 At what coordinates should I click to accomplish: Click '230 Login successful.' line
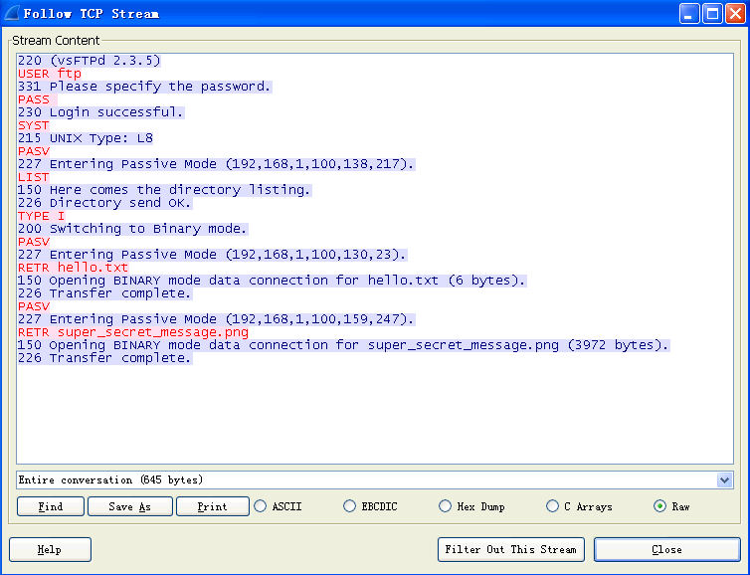click(100, 112)
